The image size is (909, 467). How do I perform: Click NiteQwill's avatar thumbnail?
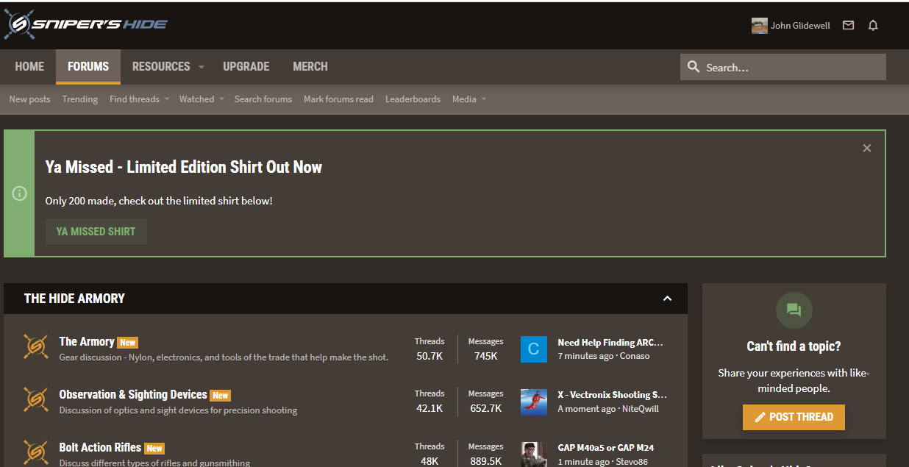(x=533, y=402)
